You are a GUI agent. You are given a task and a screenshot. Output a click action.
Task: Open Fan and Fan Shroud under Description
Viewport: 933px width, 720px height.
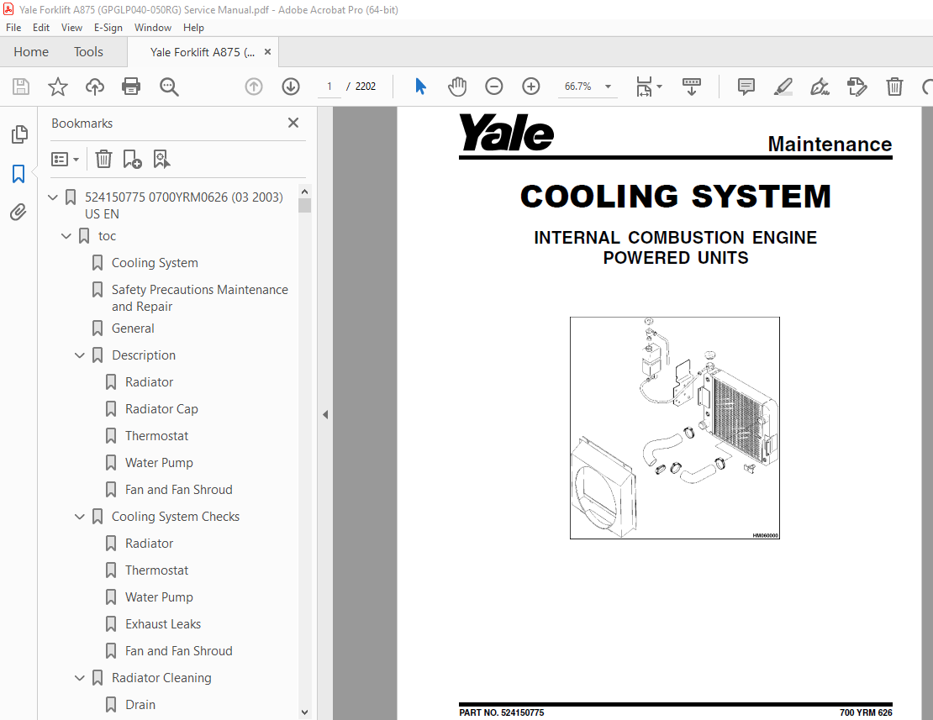click(x=178, y=490)
